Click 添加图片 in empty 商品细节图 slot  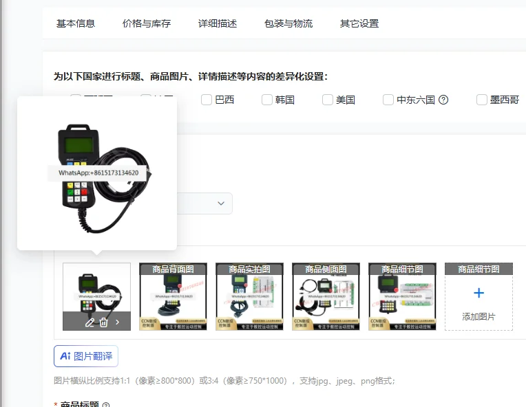click(478, 316)
